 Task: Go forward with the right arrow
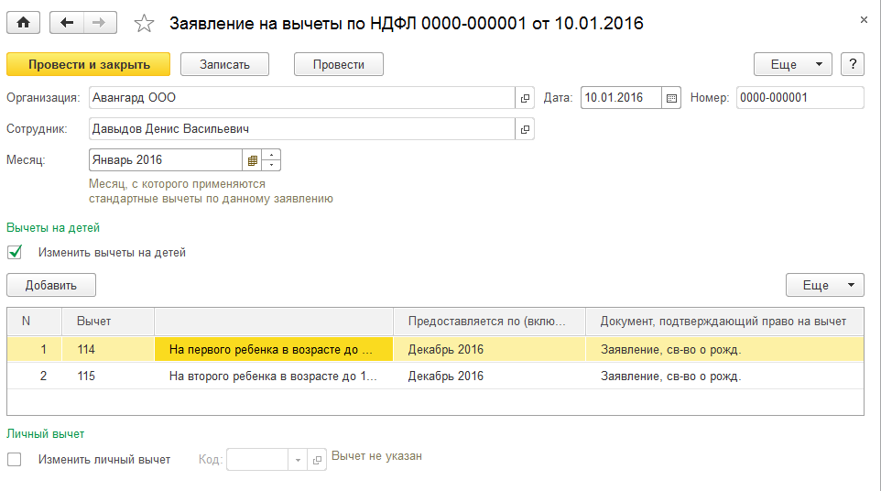click(x=101, y=24)
